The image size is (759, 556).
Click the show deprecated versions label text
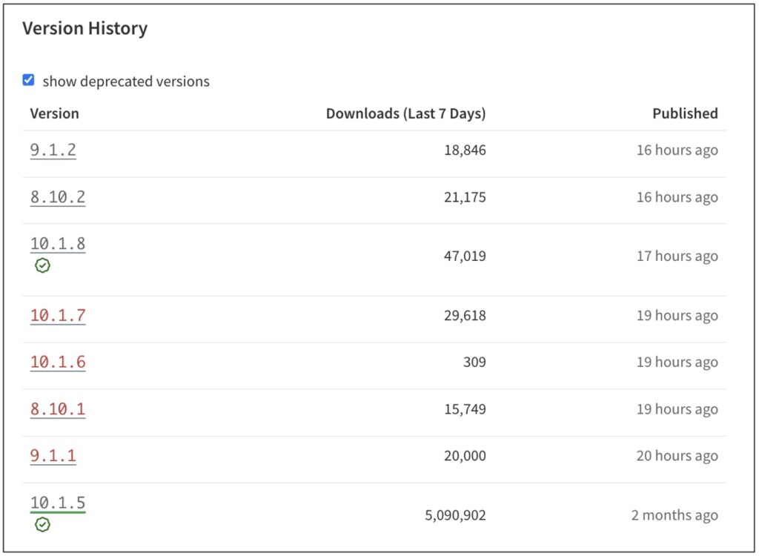(127, 81)
